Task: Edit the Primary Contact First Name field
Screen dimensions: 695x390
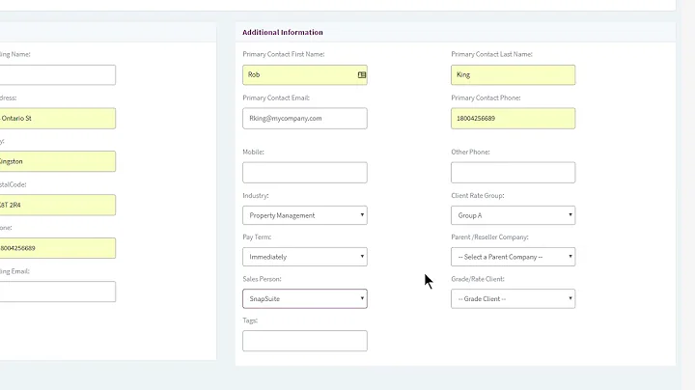Action: tap(304, 75)
